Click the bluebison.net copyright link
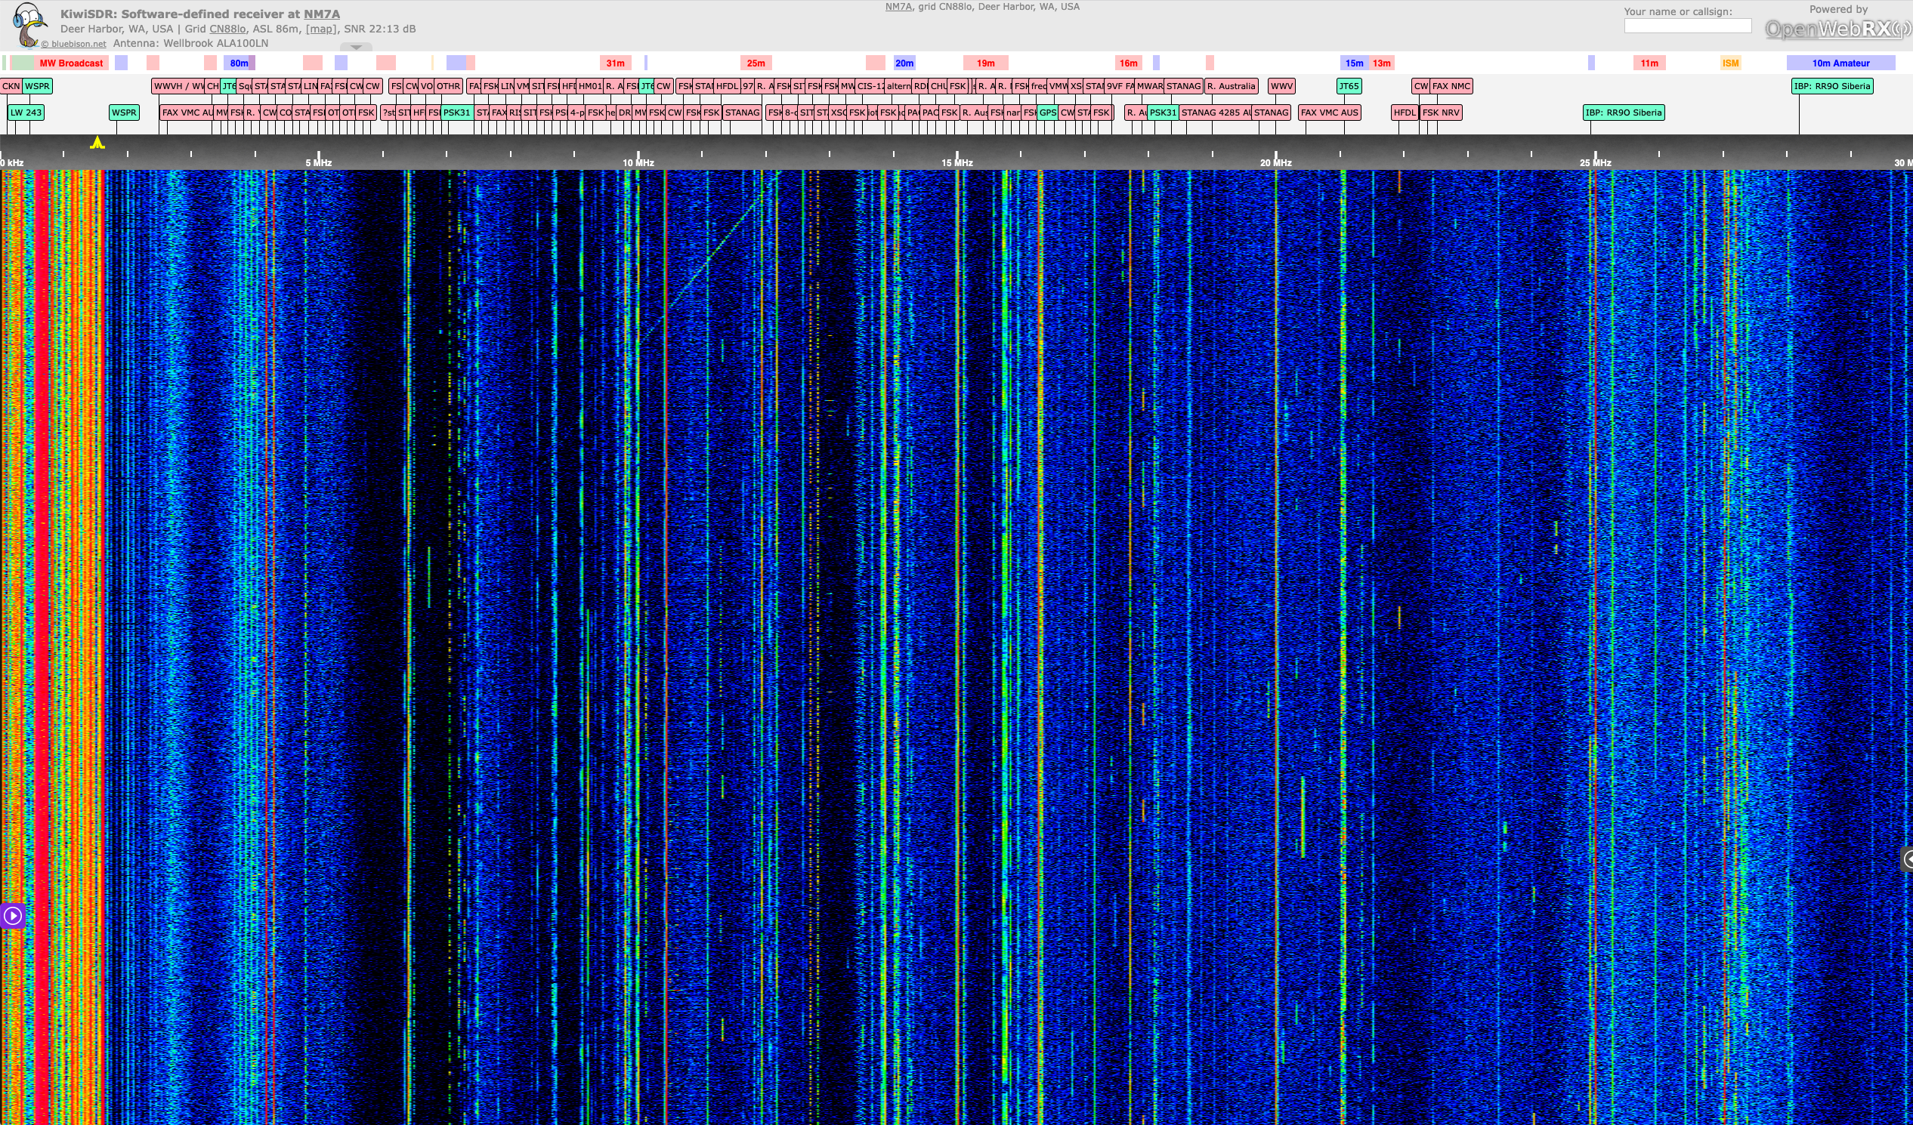1913x1125 pixels. 73,44
